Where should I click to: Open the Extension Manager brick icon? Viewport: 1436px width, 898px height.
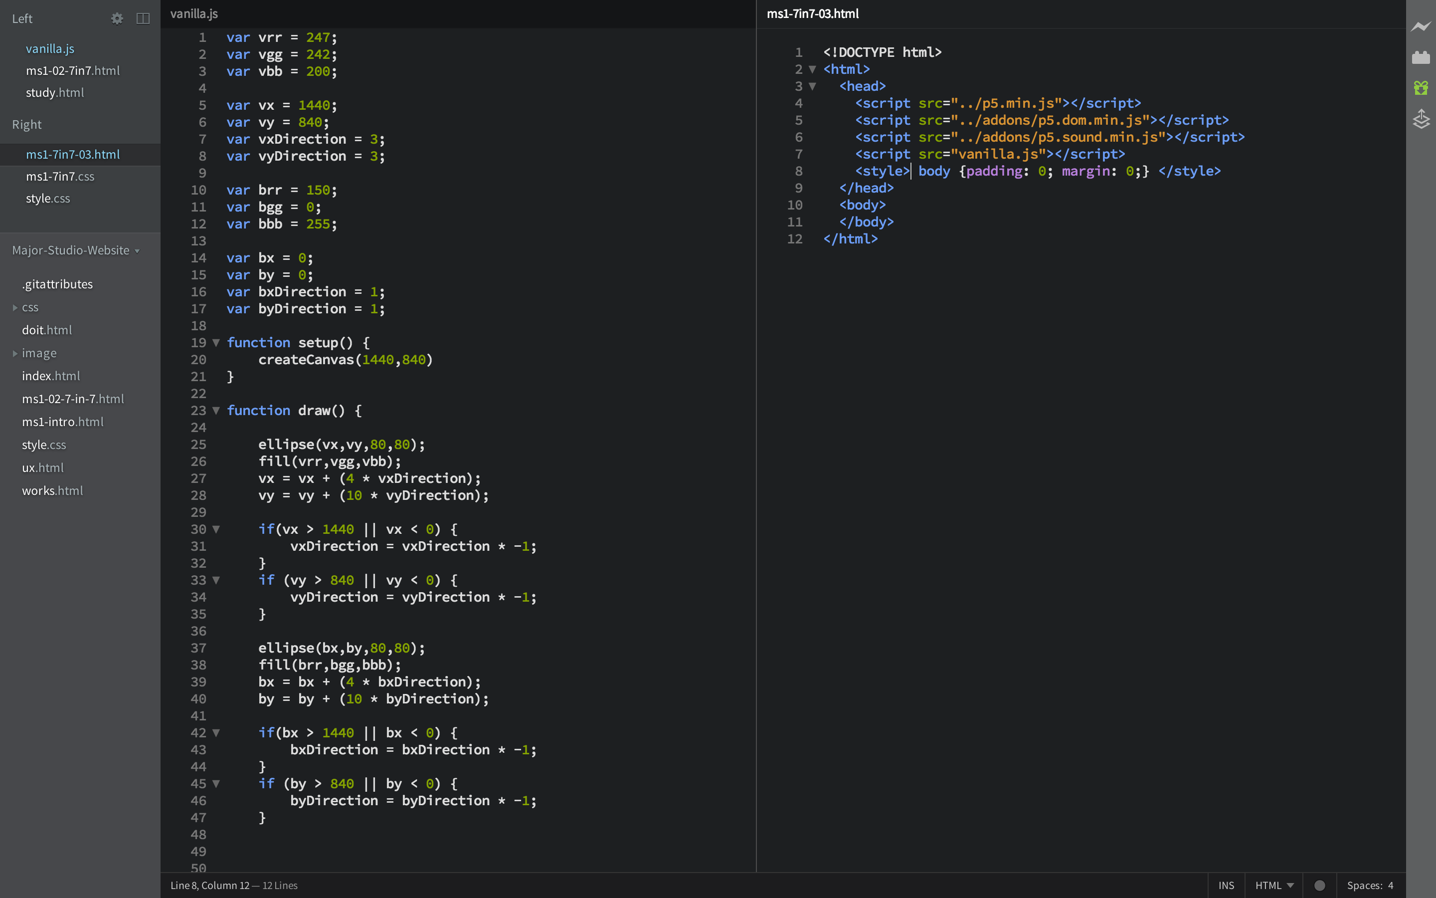1421,57
